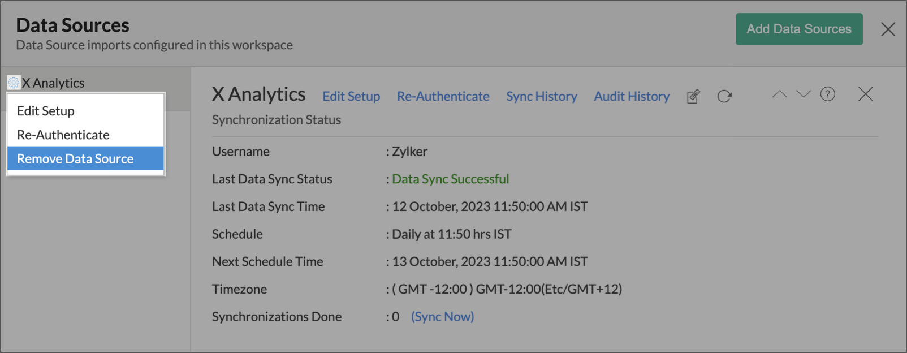
Task: Open help via question mark icon
Action: point(828,94)
